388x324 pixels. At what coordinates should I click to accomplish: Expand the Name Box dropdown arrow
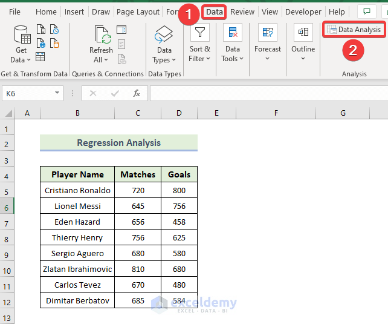57,93
